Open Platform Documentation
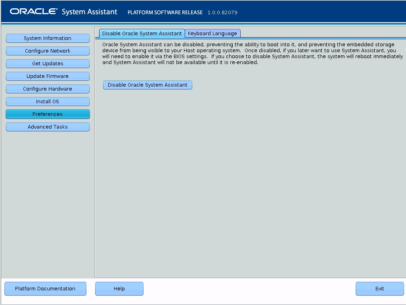406x305 pixels. (45, 288)
